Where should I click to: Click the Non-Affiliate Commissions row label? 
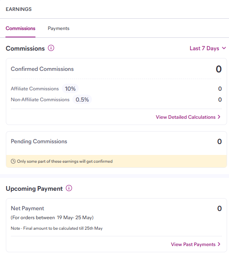point(40,100)
